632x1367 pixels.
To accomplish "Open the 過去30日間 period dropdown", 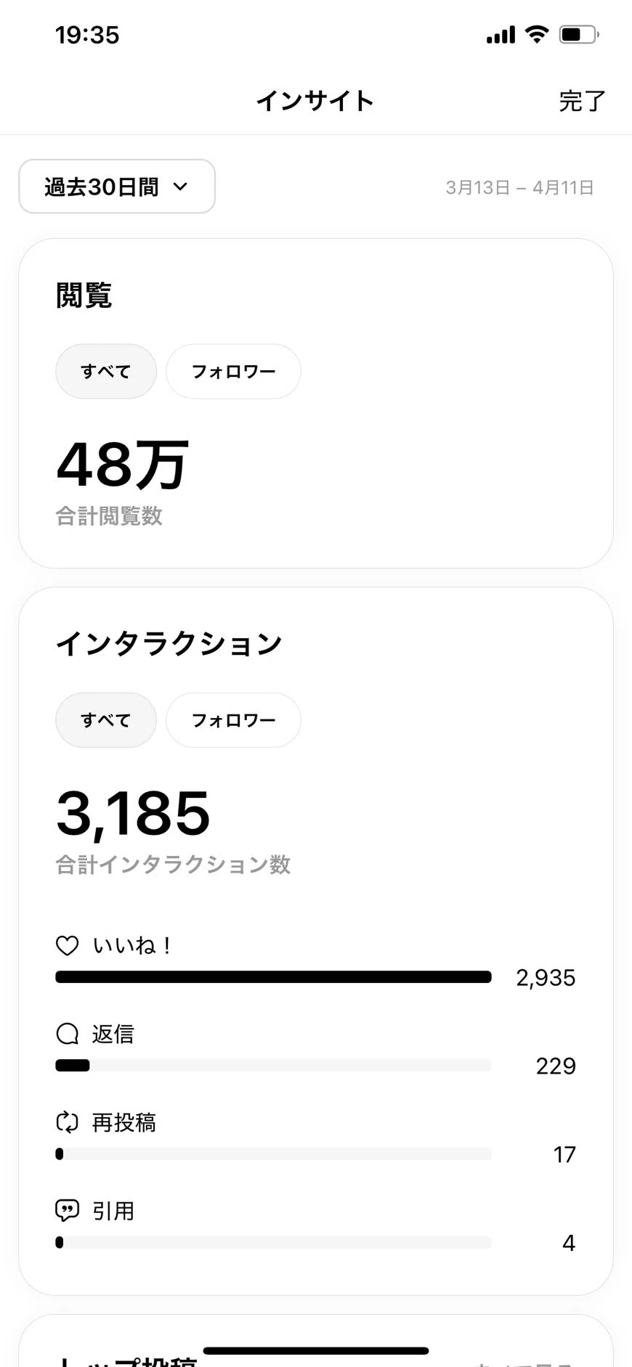I will 117,187.
